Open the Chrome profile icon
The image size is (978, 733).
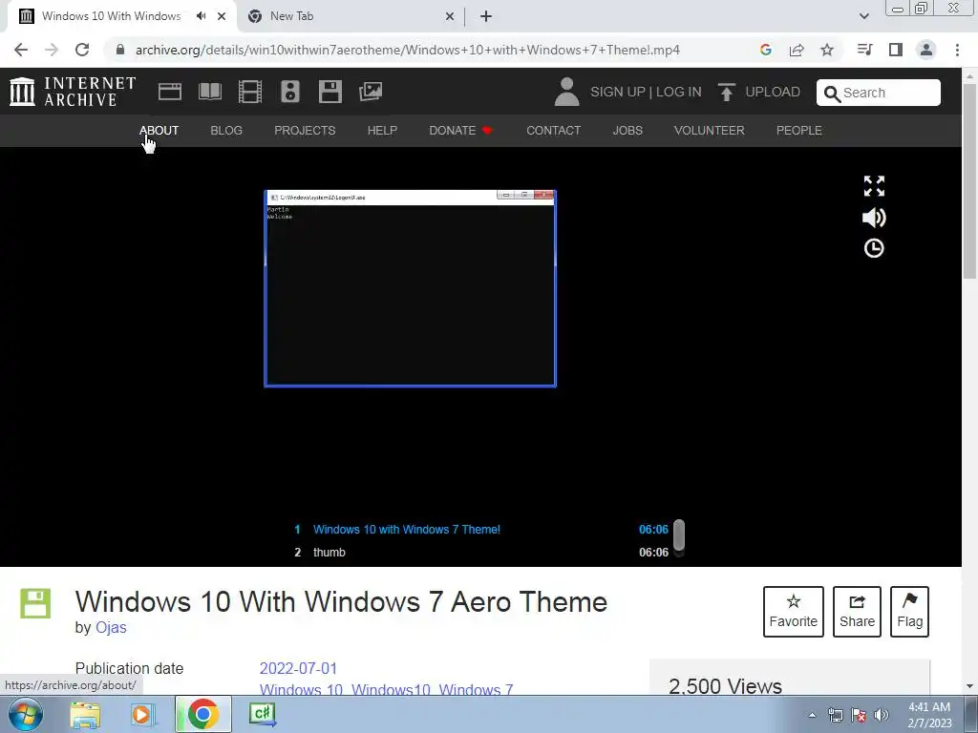point(926,50)
